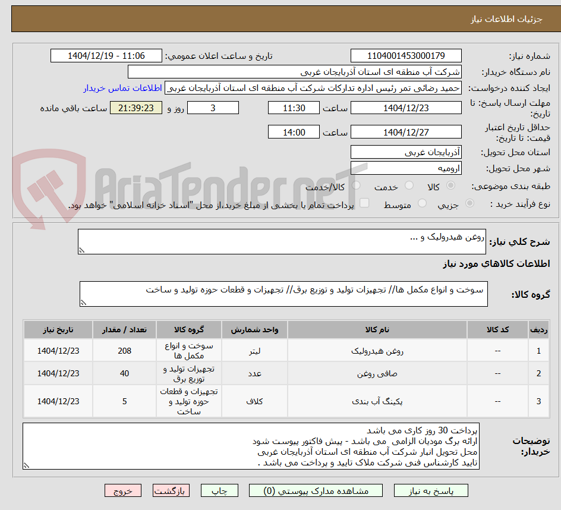Select the کالا/خدمت radio button

(x=356, y=185)
